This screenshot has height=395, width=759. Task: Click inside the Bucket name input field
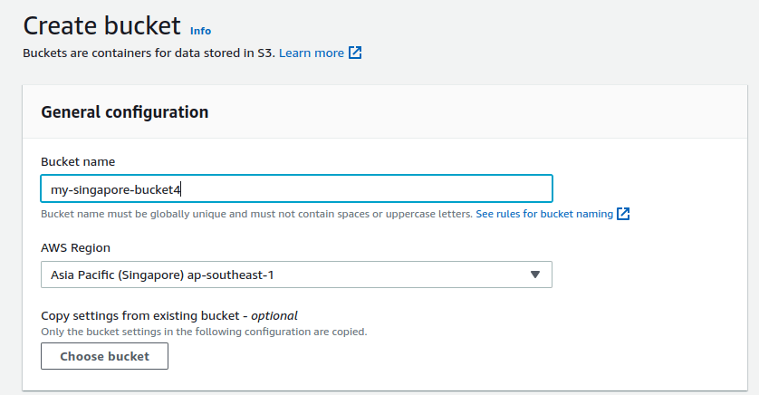(x=362, y=188)
